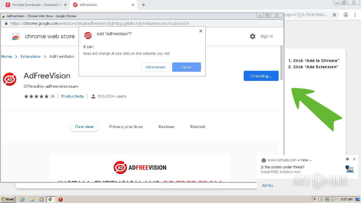Open the Windows Start menu
Viewport: 361px width, 203px height.
pyautogui.click(x=8, y=199)
